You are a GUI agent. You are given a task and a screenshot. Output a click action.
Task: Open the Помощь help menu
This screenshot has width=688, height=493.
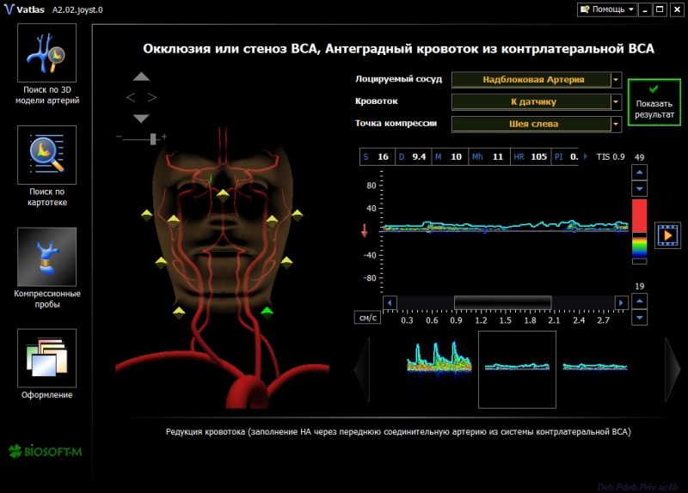coord(608,9)
